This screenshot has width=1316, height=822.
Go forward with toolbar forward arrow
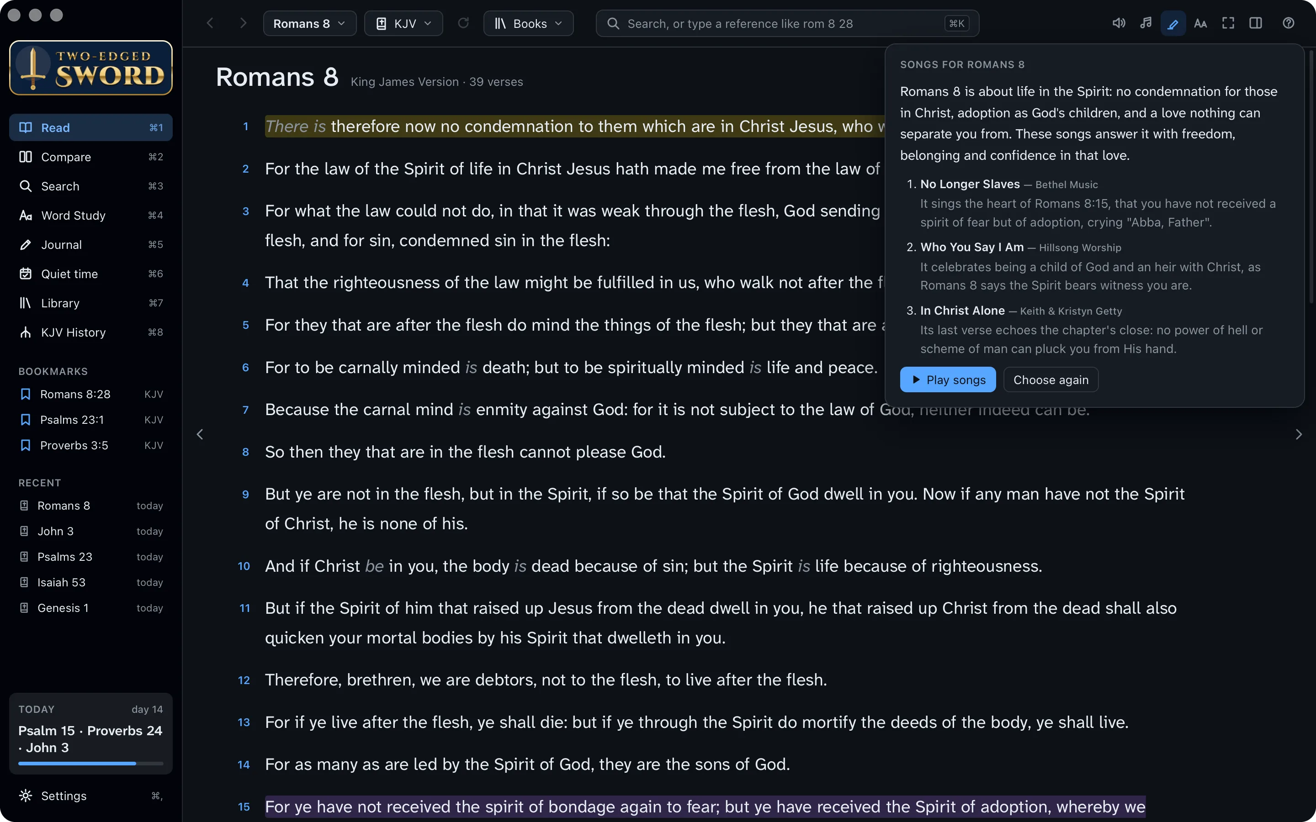[x=243, y=23]
